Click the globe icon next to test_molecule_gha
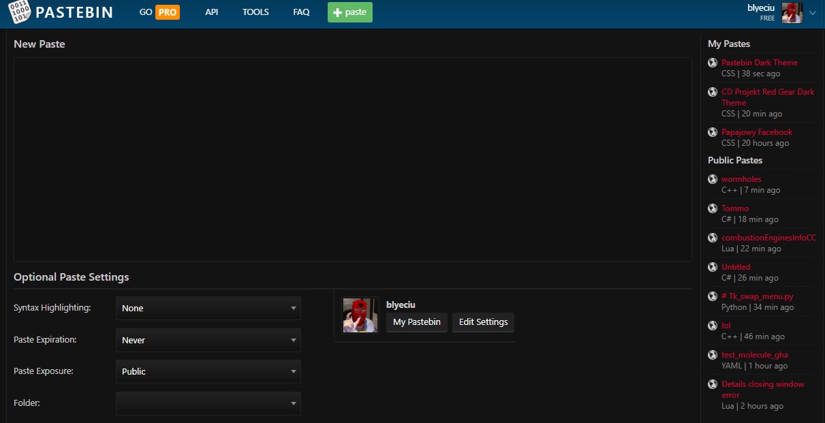This screenshot has width=825, height=423. point(713,355)
